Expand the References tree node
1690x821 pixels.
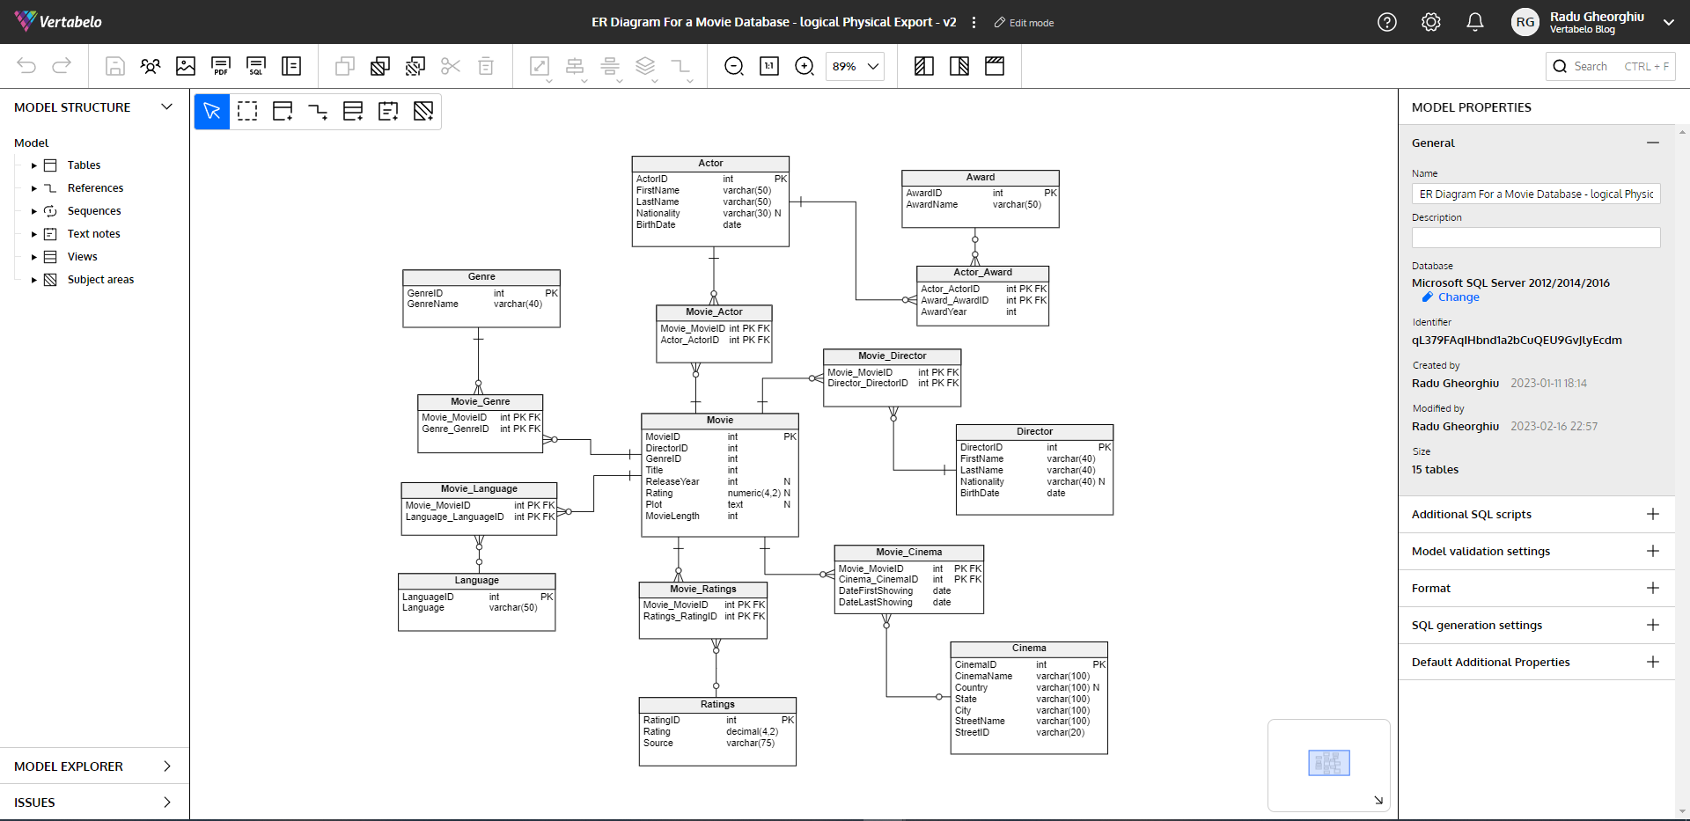coord(34,188)
